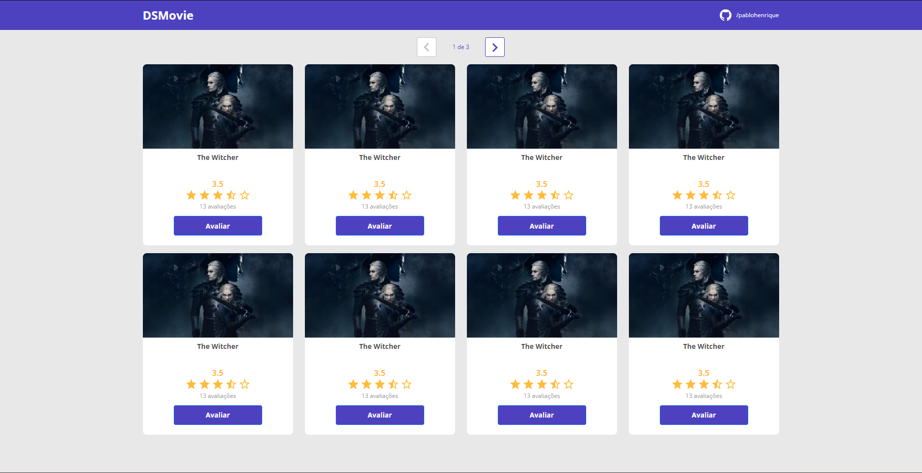Viewport: 922px width, 473px height.
Task: Click the 3.5 score in the bottom row's third card
Action: pos(542,373)
